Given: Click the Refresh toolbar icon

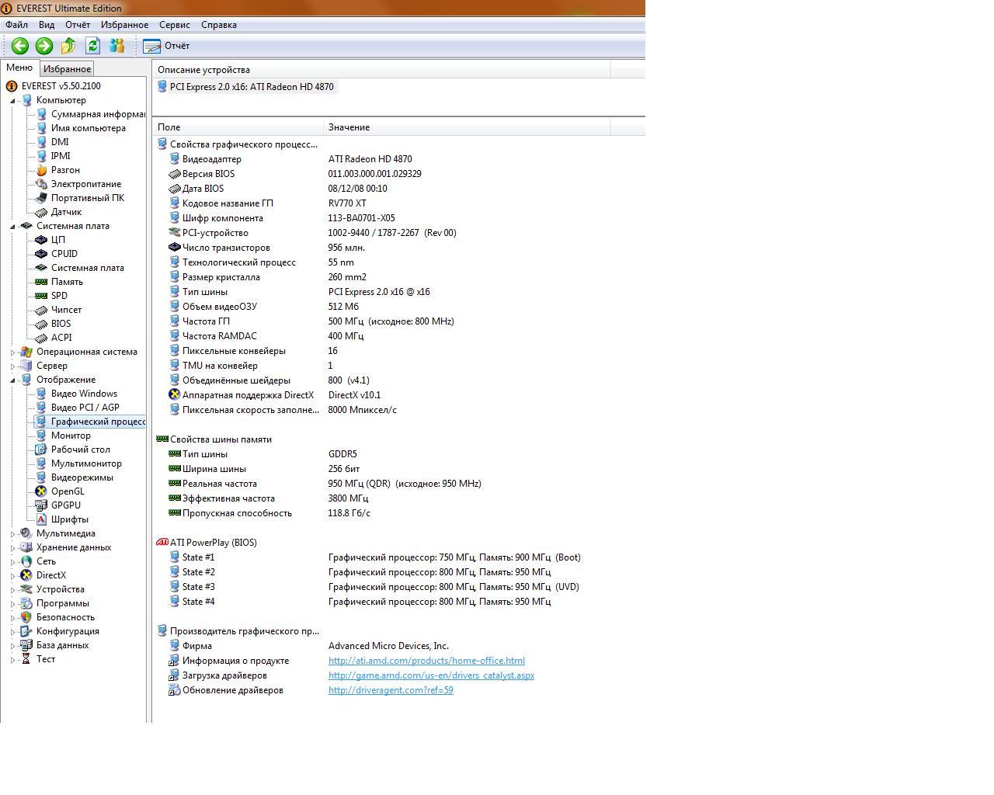Looking at the screenshot, I should tap(92, 46).
